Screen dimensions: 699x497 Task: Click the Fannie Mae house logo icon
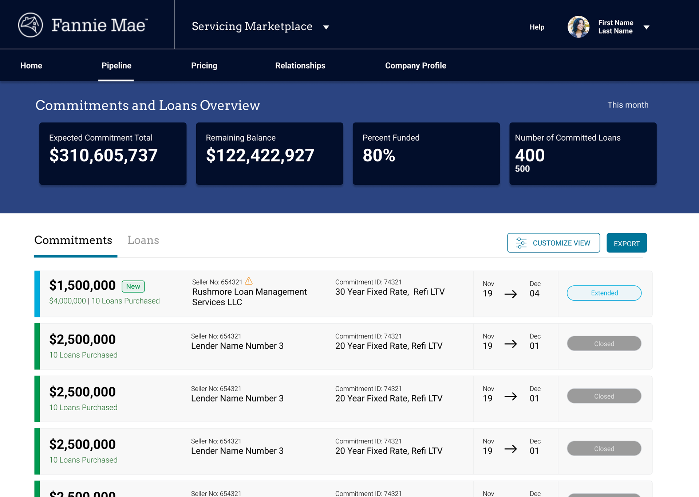tap(31, 25)
